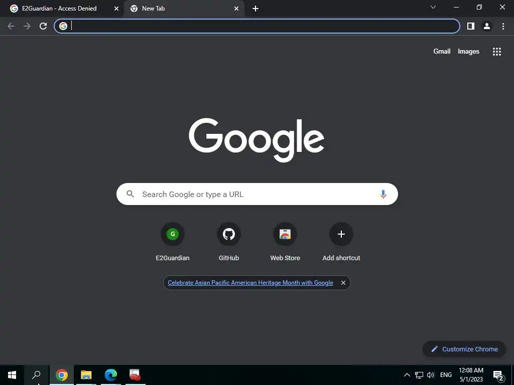The image size is (514, 385).
Task: Open the volume control in tray
Action: point(431,375)
